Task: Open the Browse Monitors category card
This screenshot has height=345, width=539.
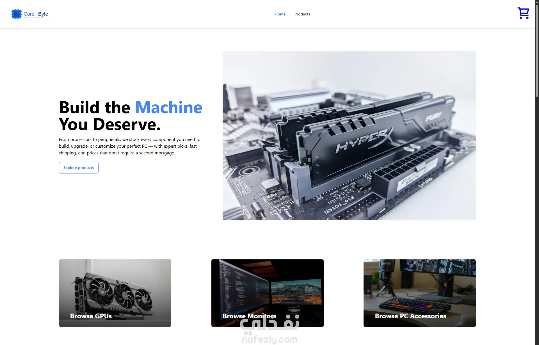Action: pyautogui.click(x=267, y=293)
